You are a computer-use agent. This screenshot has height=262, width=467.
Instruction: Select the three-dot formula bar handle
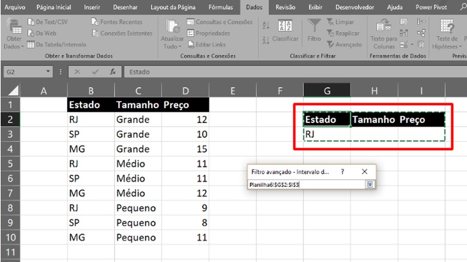coord(60,72)
